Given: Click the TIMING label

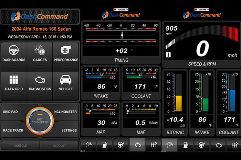Looking at the screenshot, I should pyautogui.click(x=121, y=60).
